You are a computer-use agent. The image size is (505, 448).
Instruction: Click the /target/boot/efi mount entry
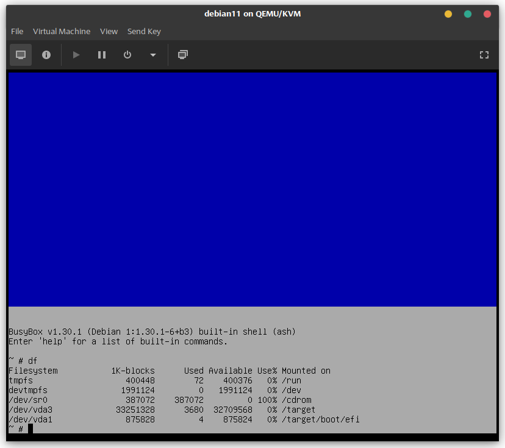tap(320, 419)
